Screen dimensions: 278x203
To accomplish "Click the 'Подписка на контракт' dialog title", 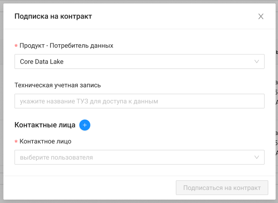I will coord(53,16).
